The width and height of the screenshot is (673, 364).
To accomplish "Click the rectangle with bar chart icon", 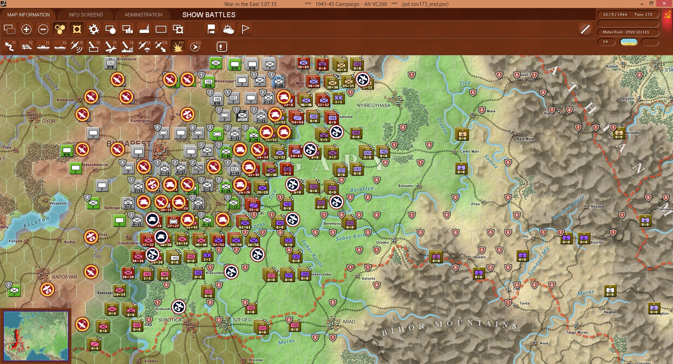I will [x=127, y=29].
